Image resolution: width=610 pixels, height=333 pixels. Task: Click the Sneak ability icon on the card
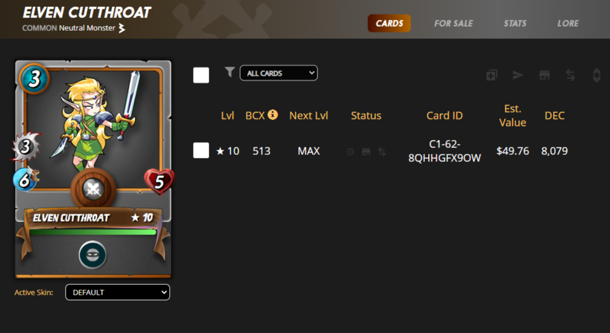[92, 255]
